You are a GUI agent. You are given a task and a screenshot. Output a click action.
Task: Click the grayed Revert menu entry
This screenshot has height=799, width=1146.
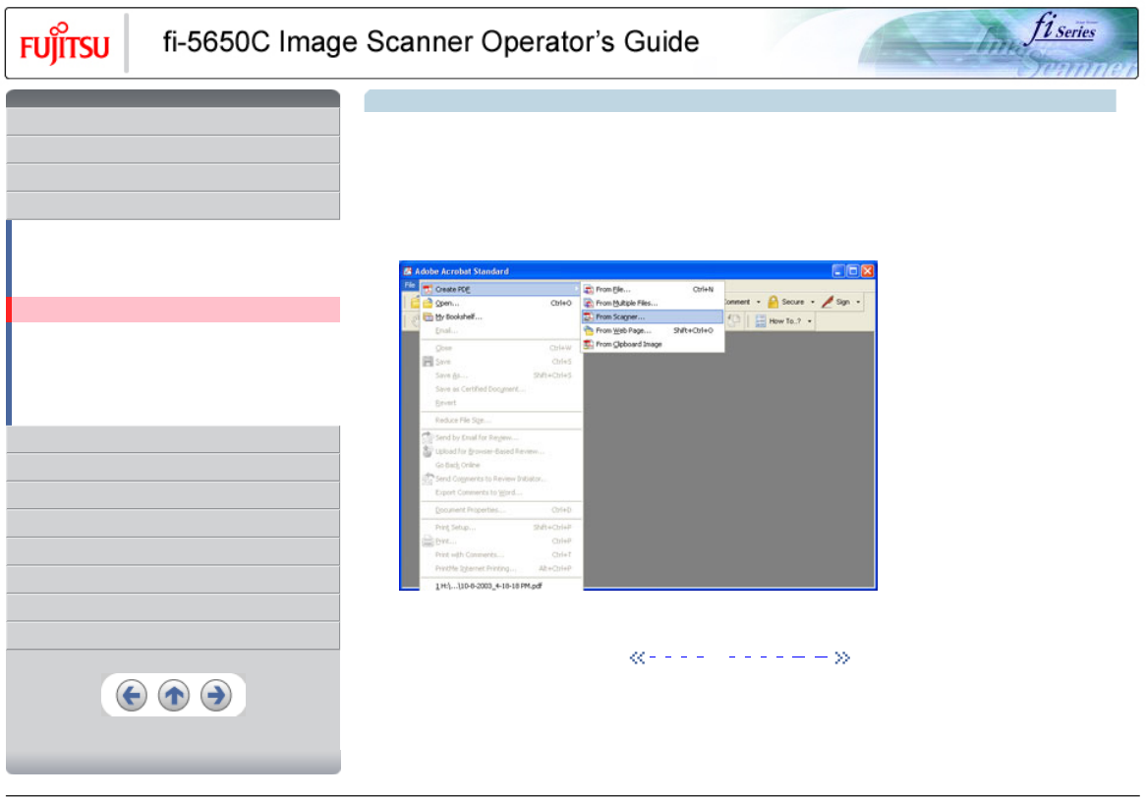point(500,403)
